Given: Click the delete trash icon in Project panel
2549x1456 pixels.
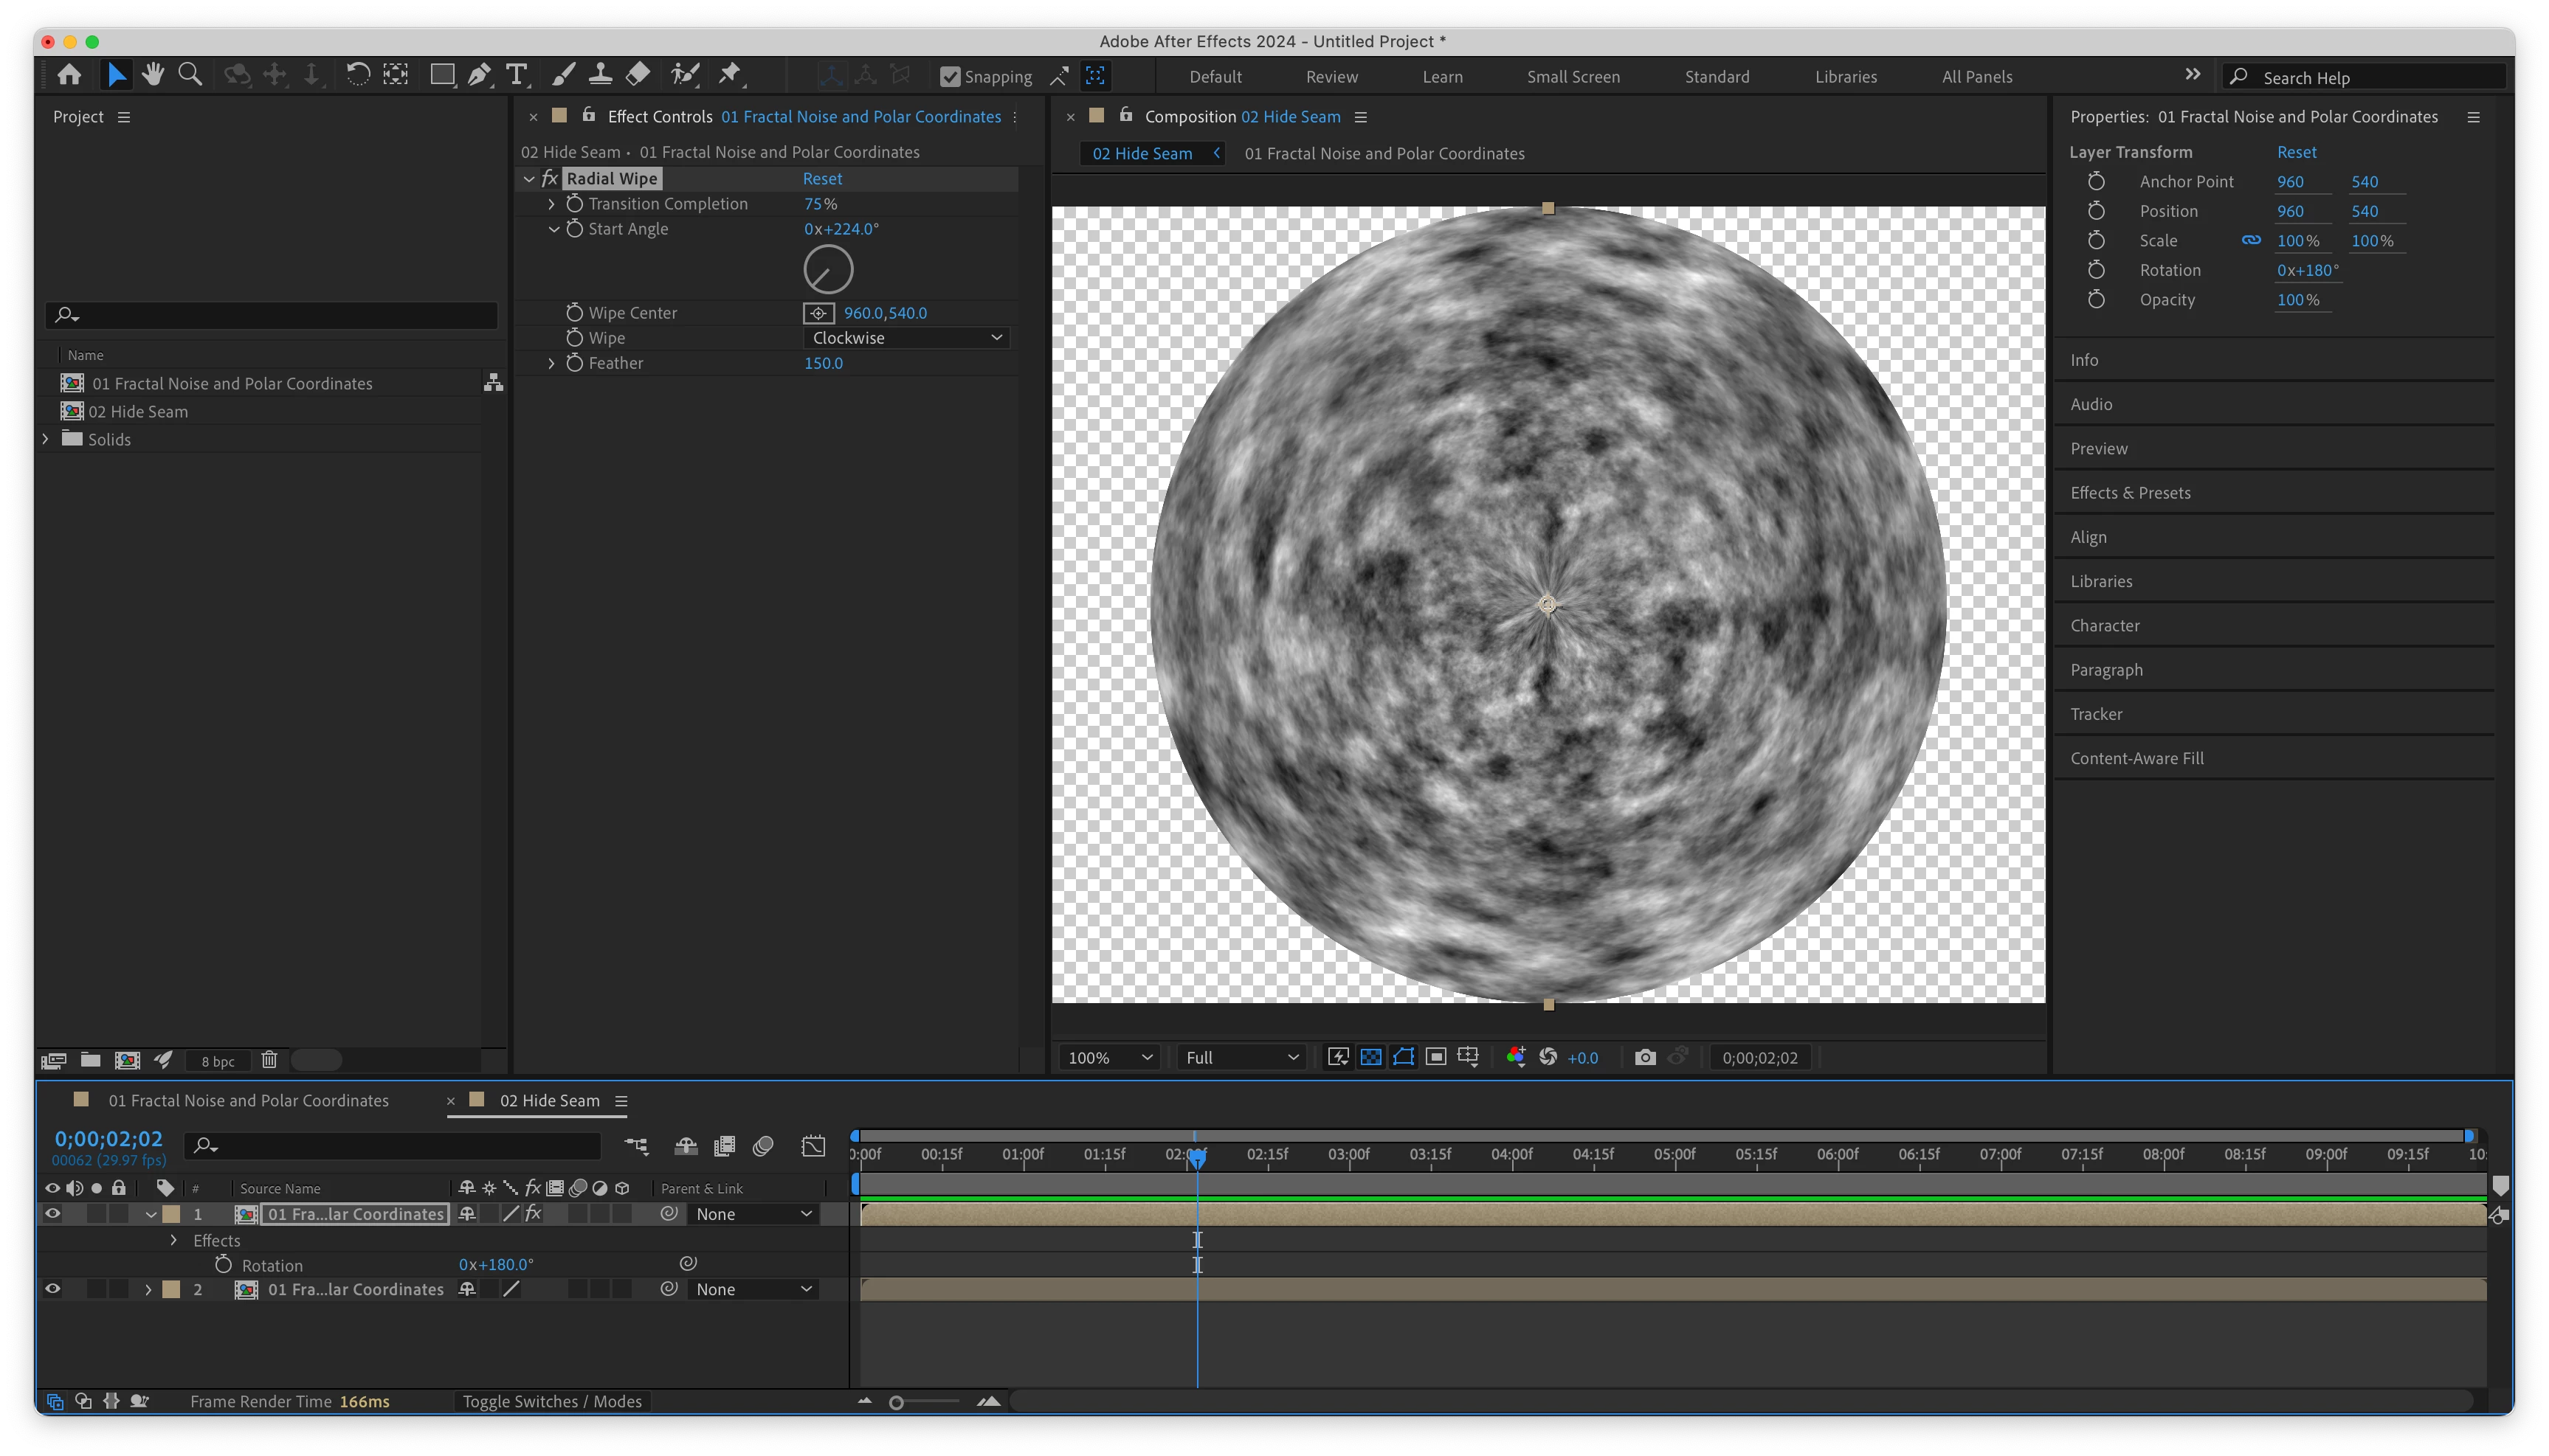Looking at the screenshot, I should 269,1060.
